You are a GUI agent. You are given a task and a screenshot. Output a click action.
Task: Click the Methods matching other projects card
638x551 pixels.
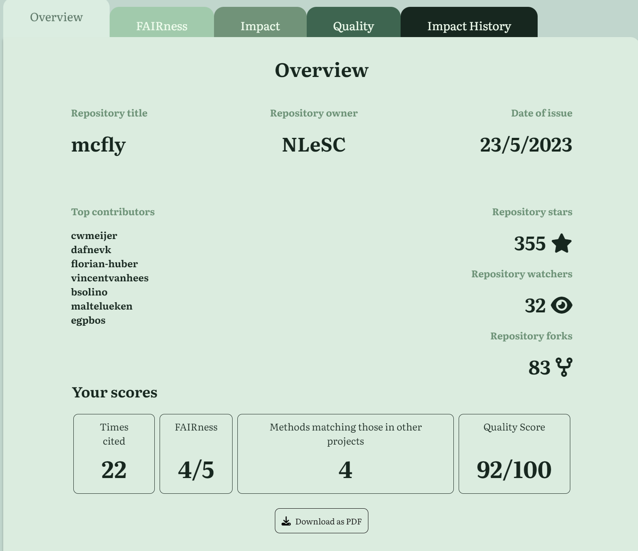pyautogui.click(x=345, y=453)
